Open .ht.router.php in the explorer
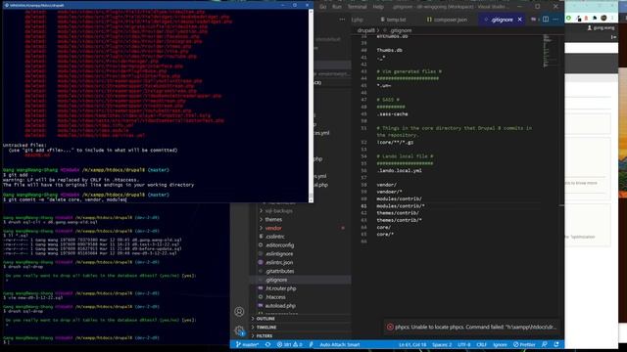Image resolution: width=627 pixels, height=352 pixels. pyautogui.click(x=280, y=288)
